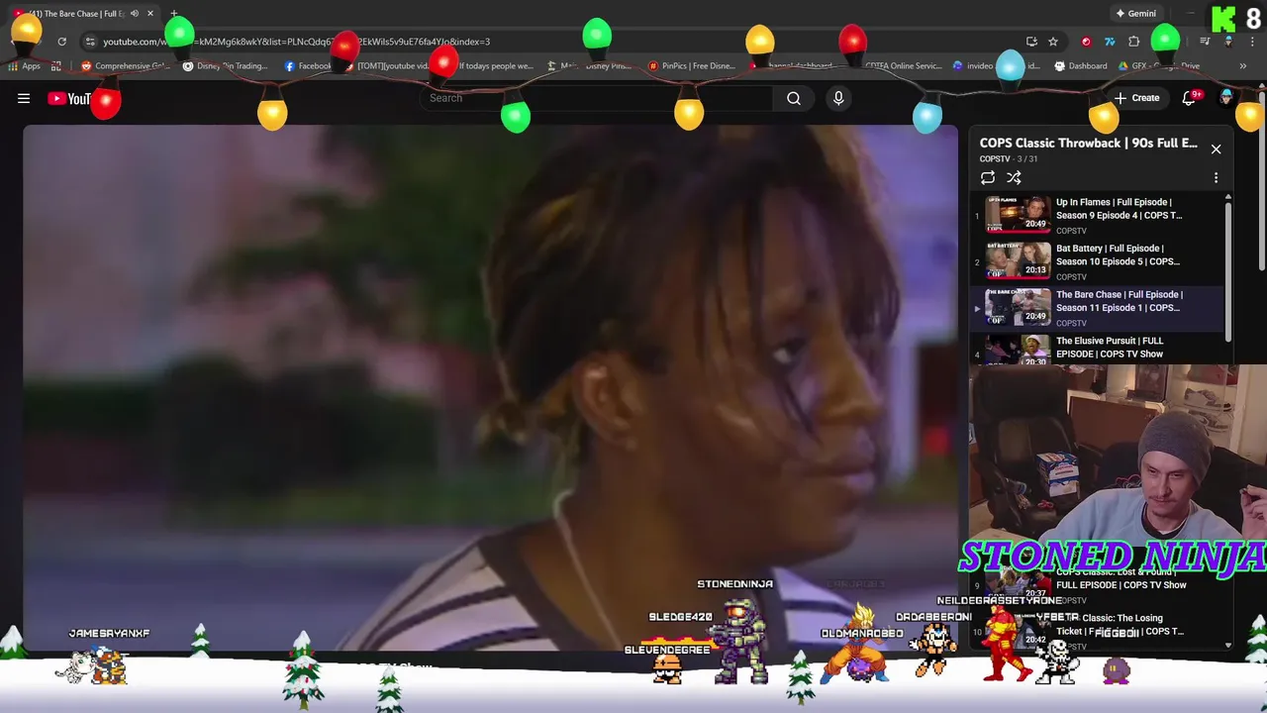1267x713 pixels.
Task: Open the YouTube account avatar menu
Action: 1226,97
